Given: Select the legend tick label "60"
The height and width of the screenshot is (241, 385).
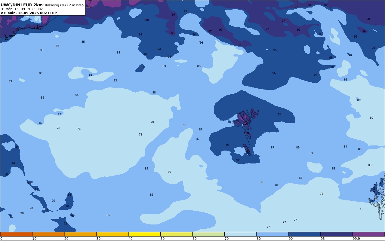Looking at the screenshot, I should click(194, 239).
